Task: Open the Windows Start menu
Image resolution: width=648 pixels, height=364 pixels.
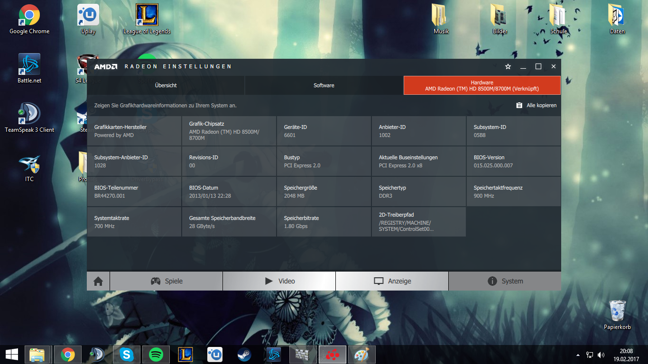Action: click(11, 355)
